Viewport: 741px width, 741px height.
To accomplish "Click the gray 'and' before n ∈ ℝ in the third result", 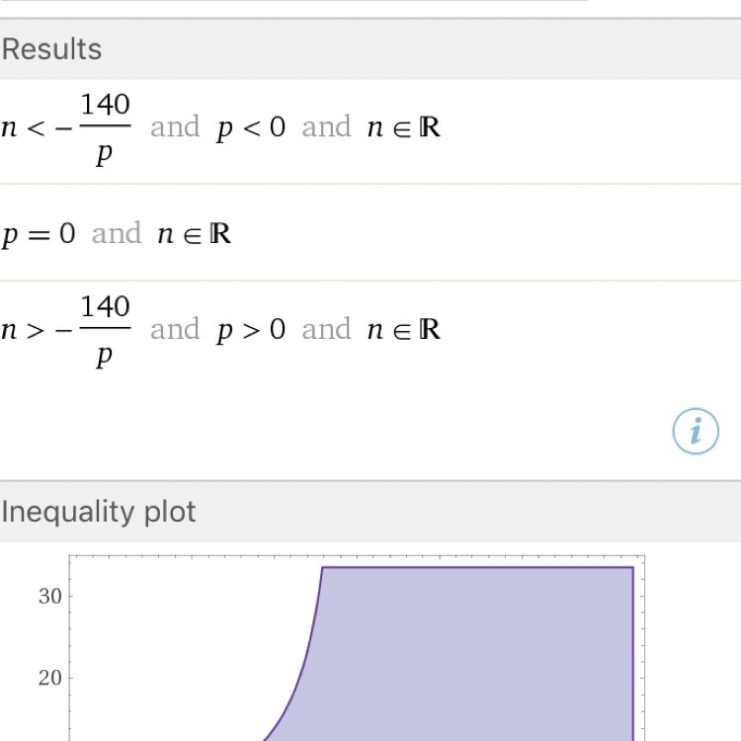I will coord(327,329).
